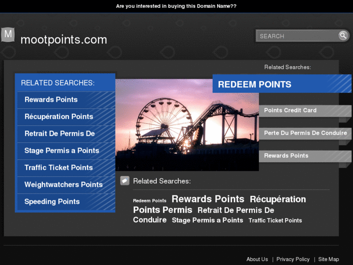Click Related Searches: label above Redeem Points
The height and width of the screenshot is (265, 353).
point(287,67)
